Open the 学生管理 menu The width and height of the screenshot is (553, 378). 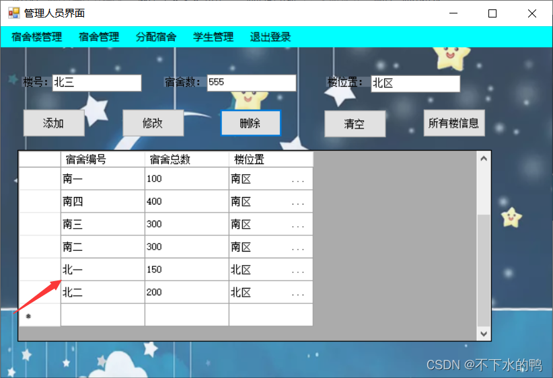click(213, 37)
